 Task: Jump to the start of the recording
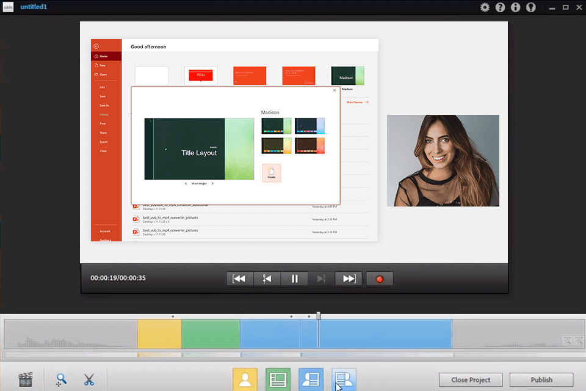click(239, 279)
